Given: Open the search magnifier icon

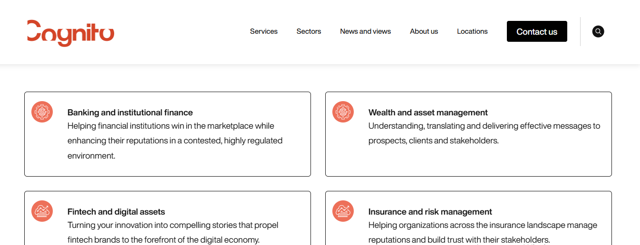Looking at the screenshot, I should 598,31.
